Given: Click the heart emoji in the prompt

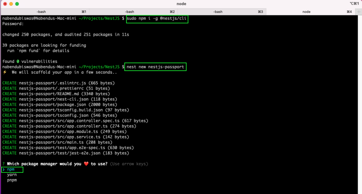Looking at the screenshot, I should click(x=86, y=164).
